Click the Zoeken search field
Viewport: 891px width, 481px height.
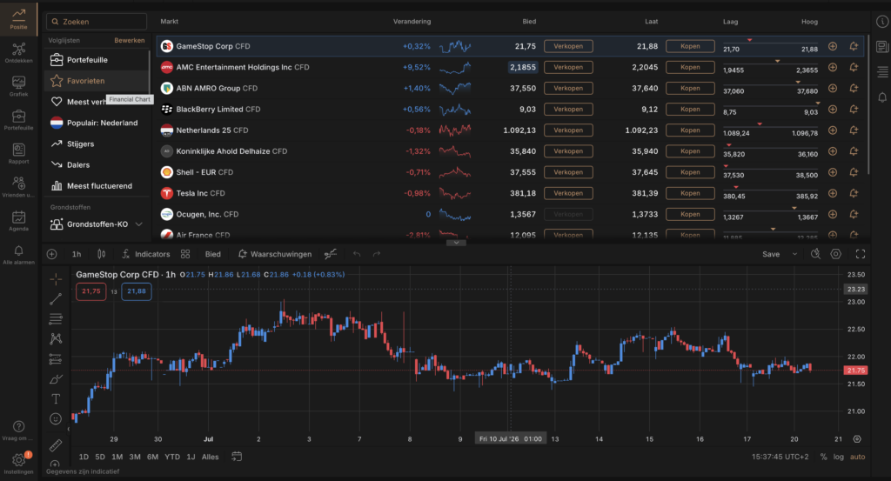click(97, 22)
